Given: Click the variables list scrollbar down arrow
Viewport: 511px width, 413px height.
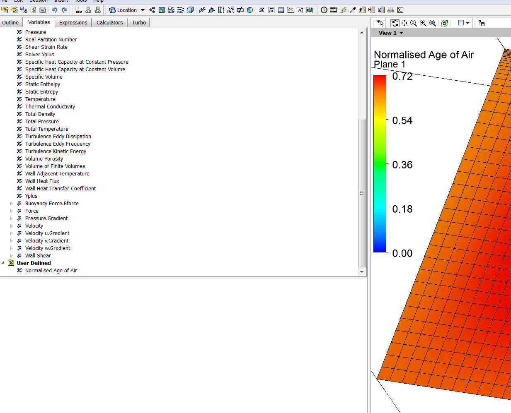Looking at the screenshot, I should click(x=362, y=272).
